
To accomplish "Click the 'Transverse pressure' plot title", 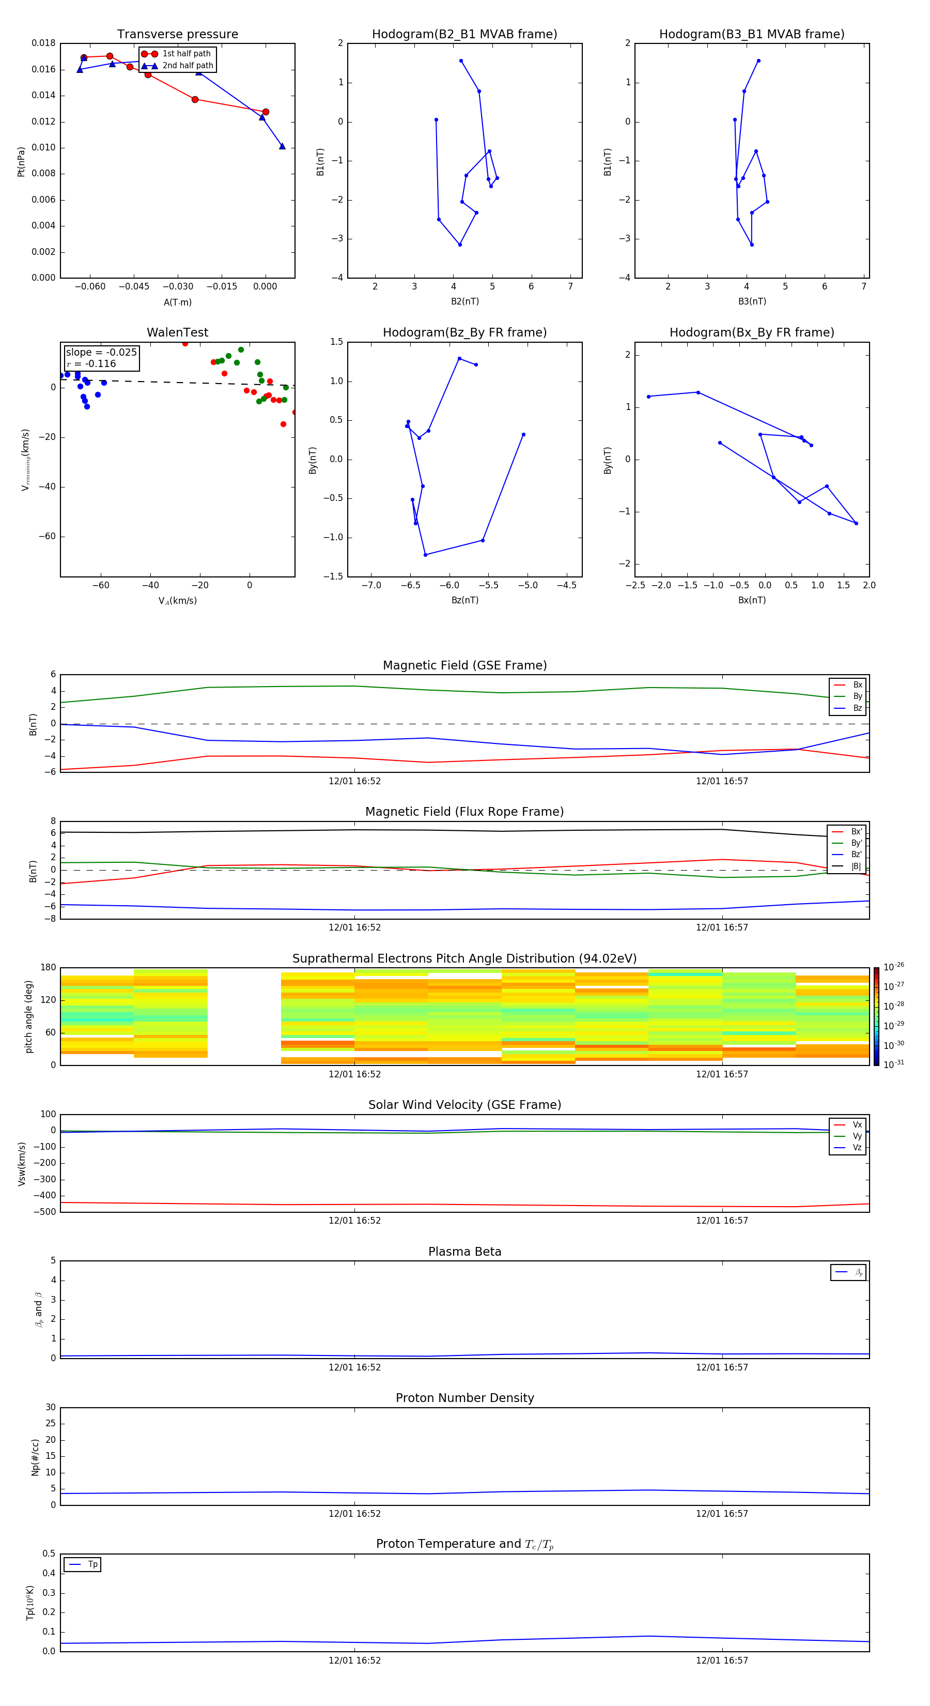I will [x=177, y=35].
